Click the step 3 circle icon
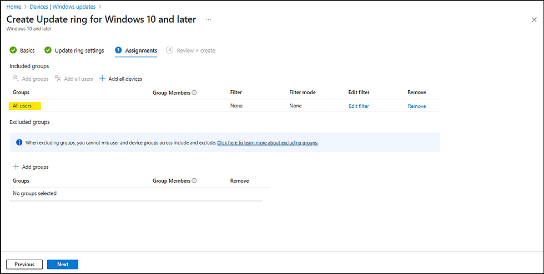Screen dimensions: 544x274 [x=118, y=50]
